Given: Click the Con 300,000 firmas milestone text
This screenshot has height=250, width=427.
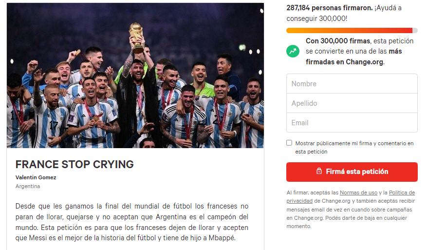Looking at the screenshot, I should coord(338,41).
